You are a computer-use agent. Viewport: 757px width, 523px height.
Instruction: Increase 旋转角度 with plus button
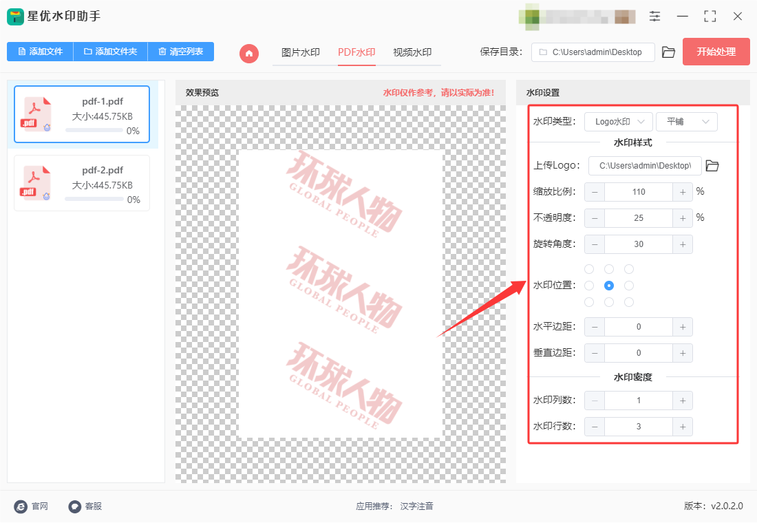pyautogui.click(x=682, y=244)
